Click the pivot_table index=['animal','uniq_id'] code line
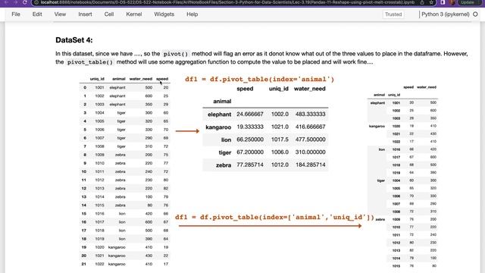Screen dimensions: 485x273 pyautogui.click(x=274, y=217)
